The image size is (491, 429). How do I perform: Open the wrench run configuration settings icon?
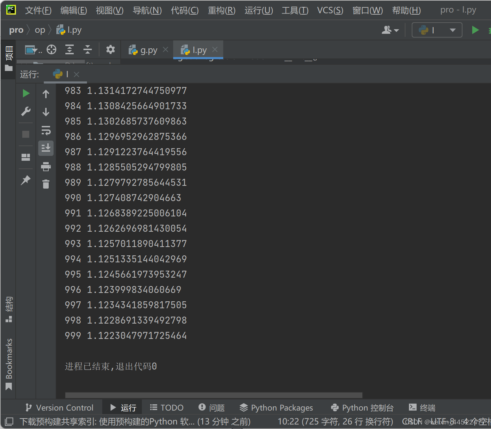coord(26,111)
